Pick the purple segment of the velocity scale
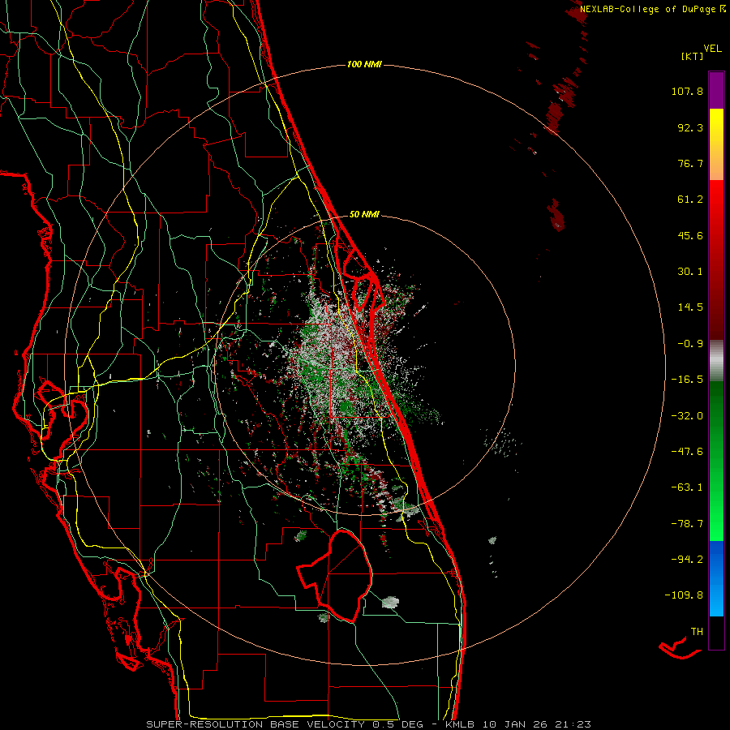The image size is (730, 730). tap(716, 90)
